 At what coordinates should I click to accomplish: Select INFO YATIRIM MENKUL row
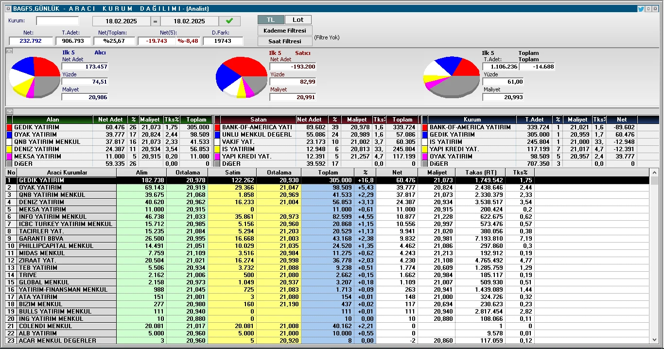328,217
